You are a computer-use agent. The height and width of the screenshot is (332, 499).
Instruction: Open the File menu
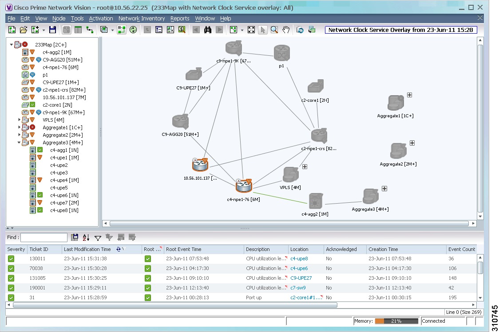(11, 19)
